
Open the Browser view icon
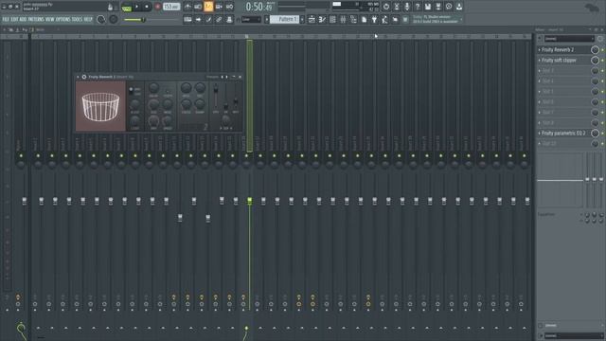coord(353,19)
